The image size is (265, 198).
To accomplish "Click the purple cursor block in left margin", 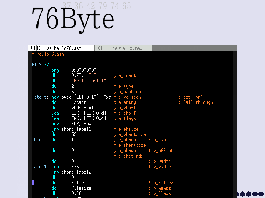I will click(x=33, y=183).
